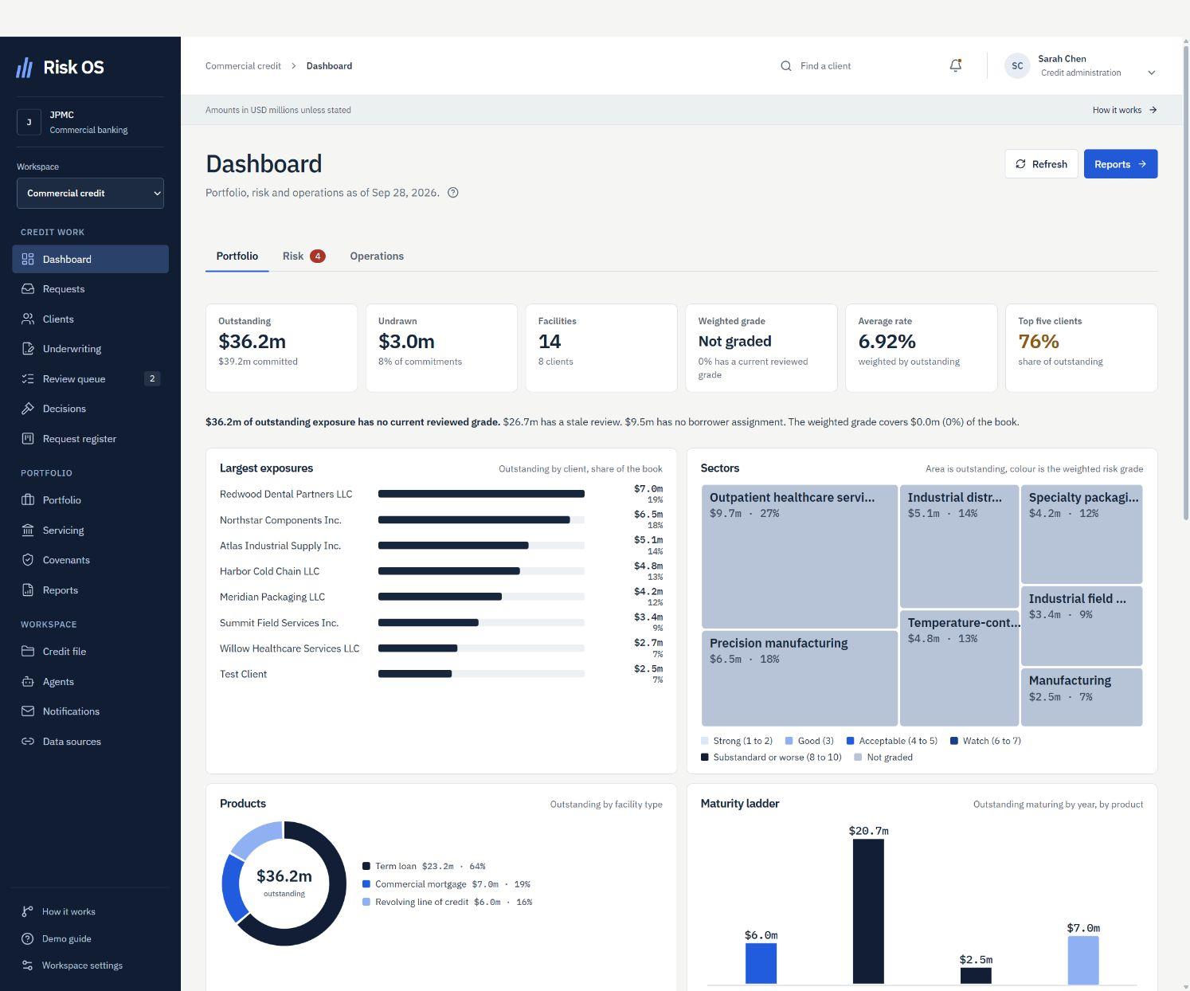Click the Requests inbox icon in sidebar
This screenshot has width=1190, height=991.
(28, 289)
